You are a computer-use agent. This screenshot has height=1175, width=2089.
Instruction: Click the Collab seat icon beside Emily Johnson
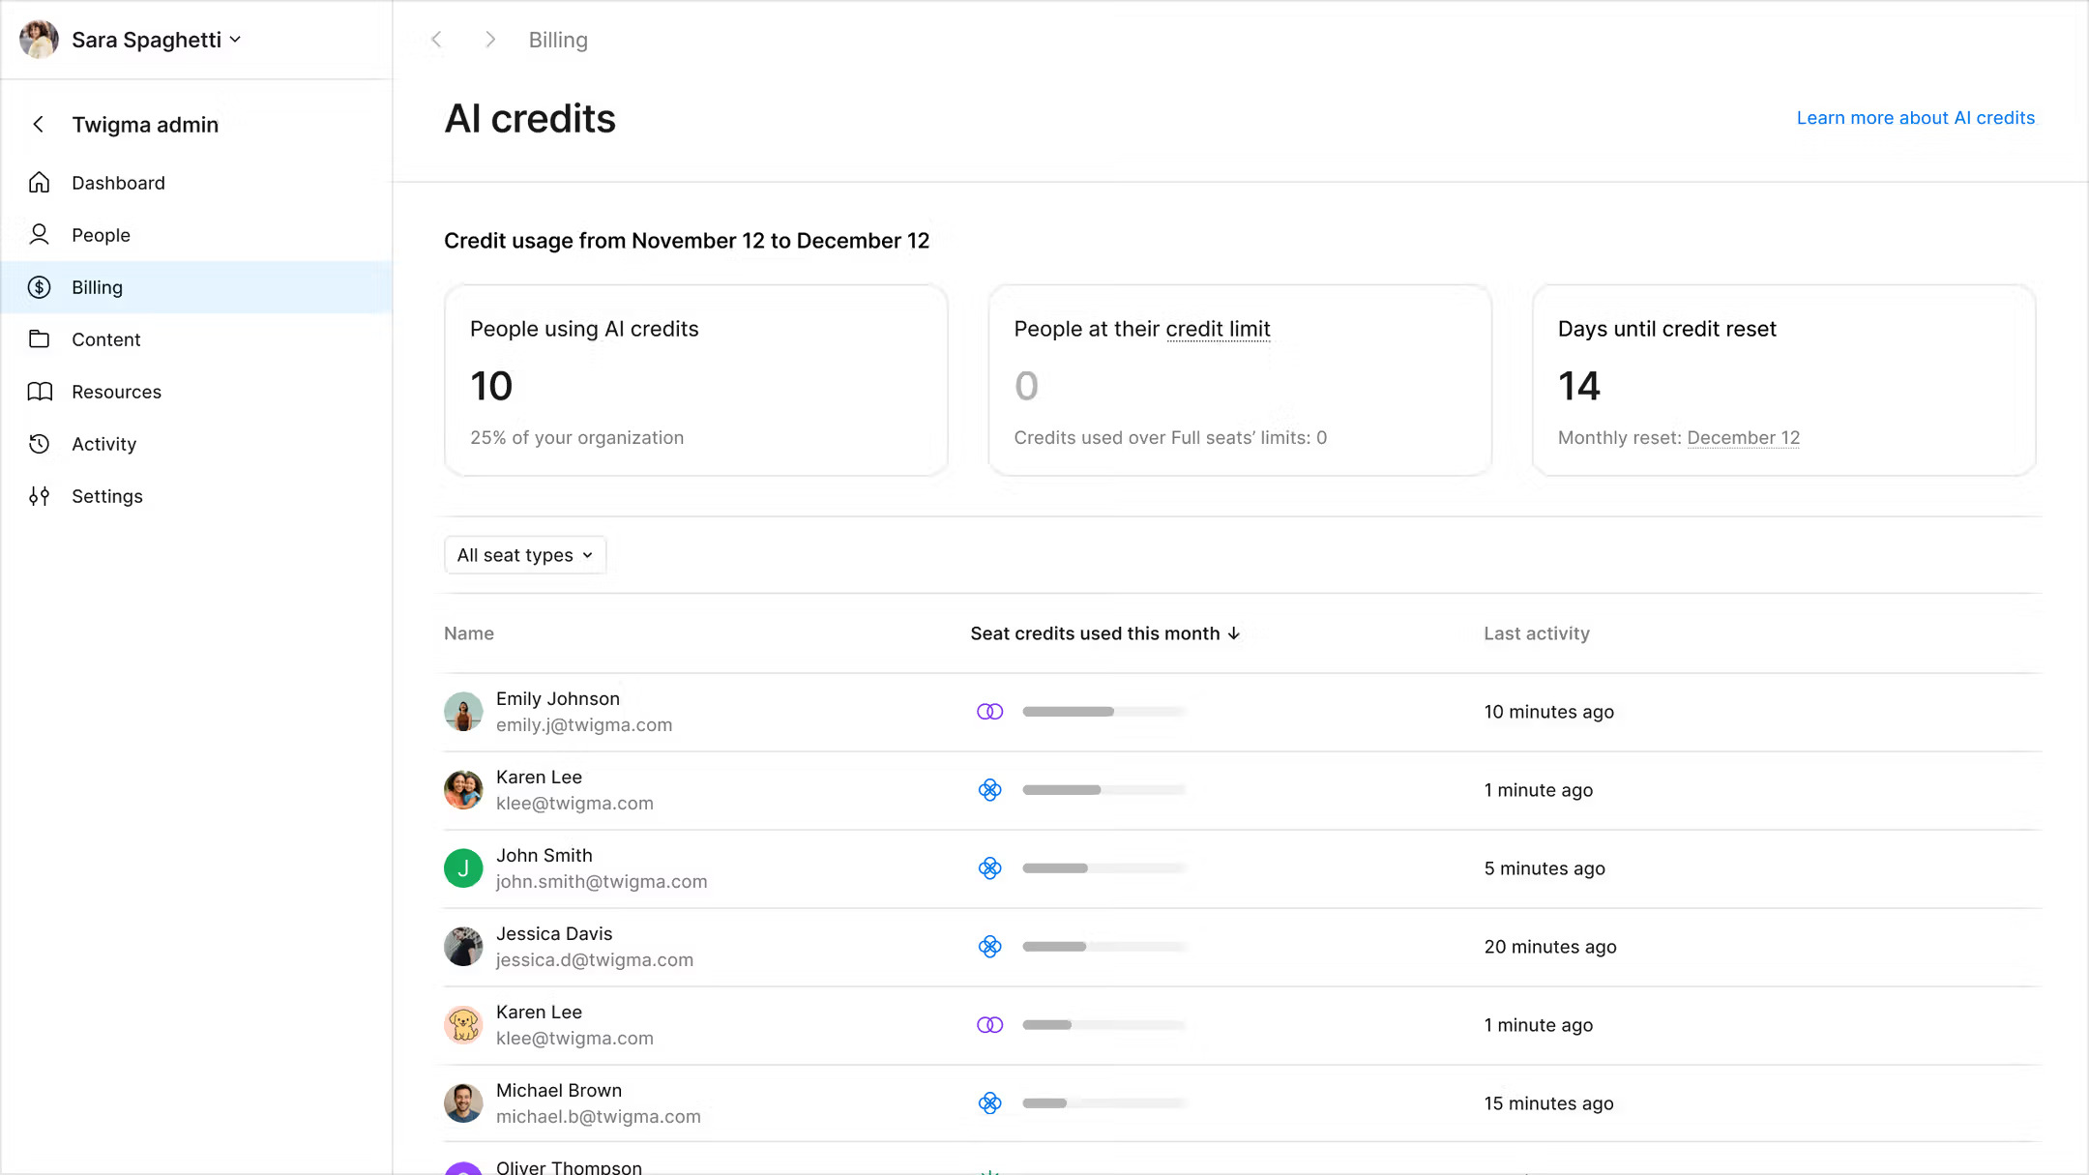[x=989, y=711]
